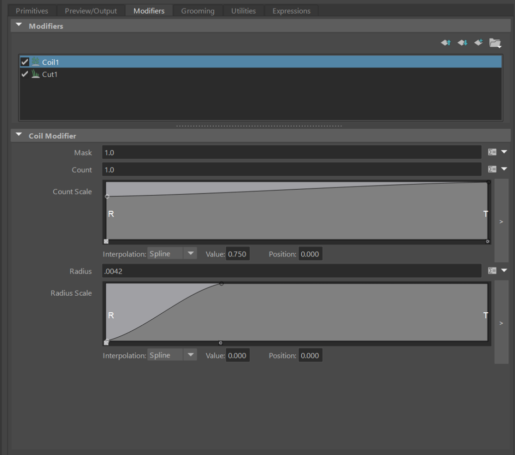
Task: Expand the Count Scale ramp editor button
Action: click(501, 221)
